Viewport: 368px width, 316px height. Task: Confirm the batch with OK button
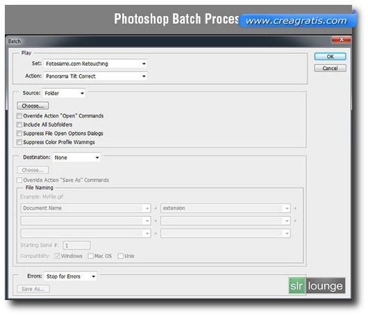coord(330,56)
